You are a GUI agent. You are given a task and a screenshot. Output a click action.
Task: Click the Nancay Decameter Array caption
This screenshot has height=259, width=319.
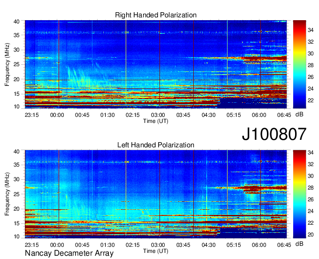69,253
